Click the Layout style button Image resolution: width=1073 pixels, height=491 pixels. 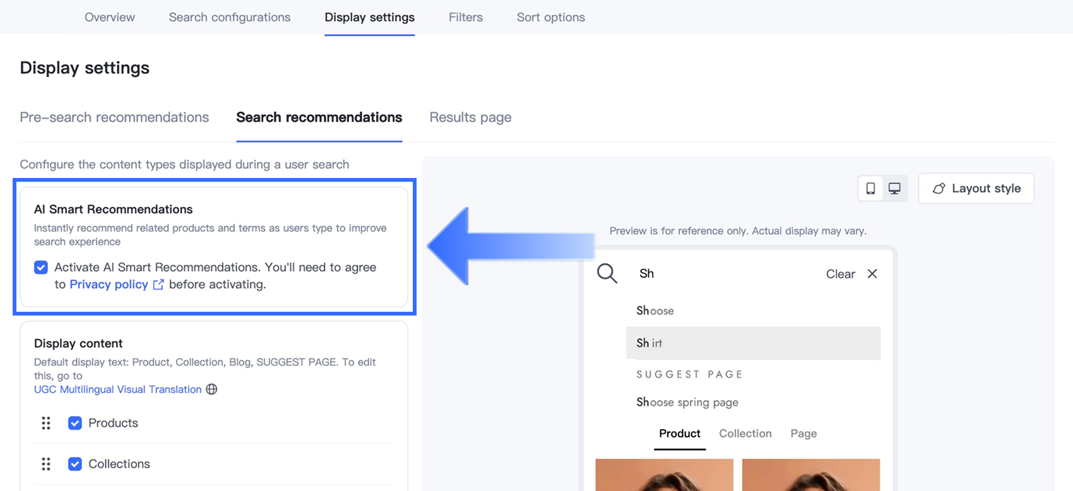[x=976, y=189]
